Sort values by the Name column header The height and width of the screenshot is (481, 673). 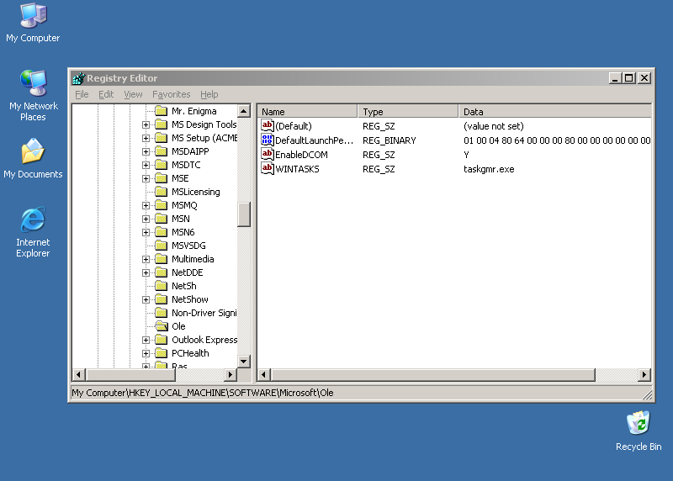[x=307, y=112]
